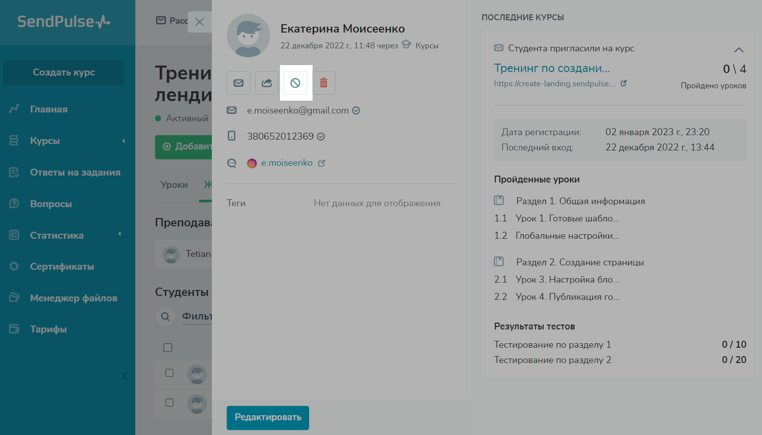Check the second student row checkbox
Screen dimensions: 762x435
[x=169, y=402]
